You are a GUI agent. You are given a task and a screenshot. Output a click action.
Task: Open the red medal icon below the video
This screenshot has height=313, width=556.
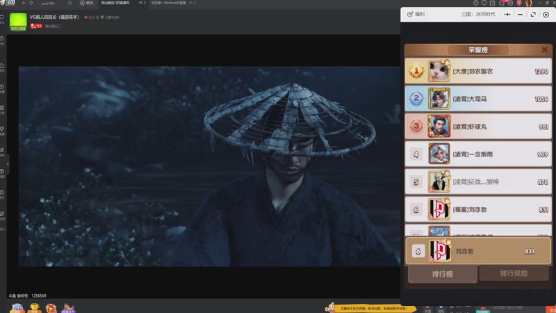pyautogui.click(x=51, y=308)
